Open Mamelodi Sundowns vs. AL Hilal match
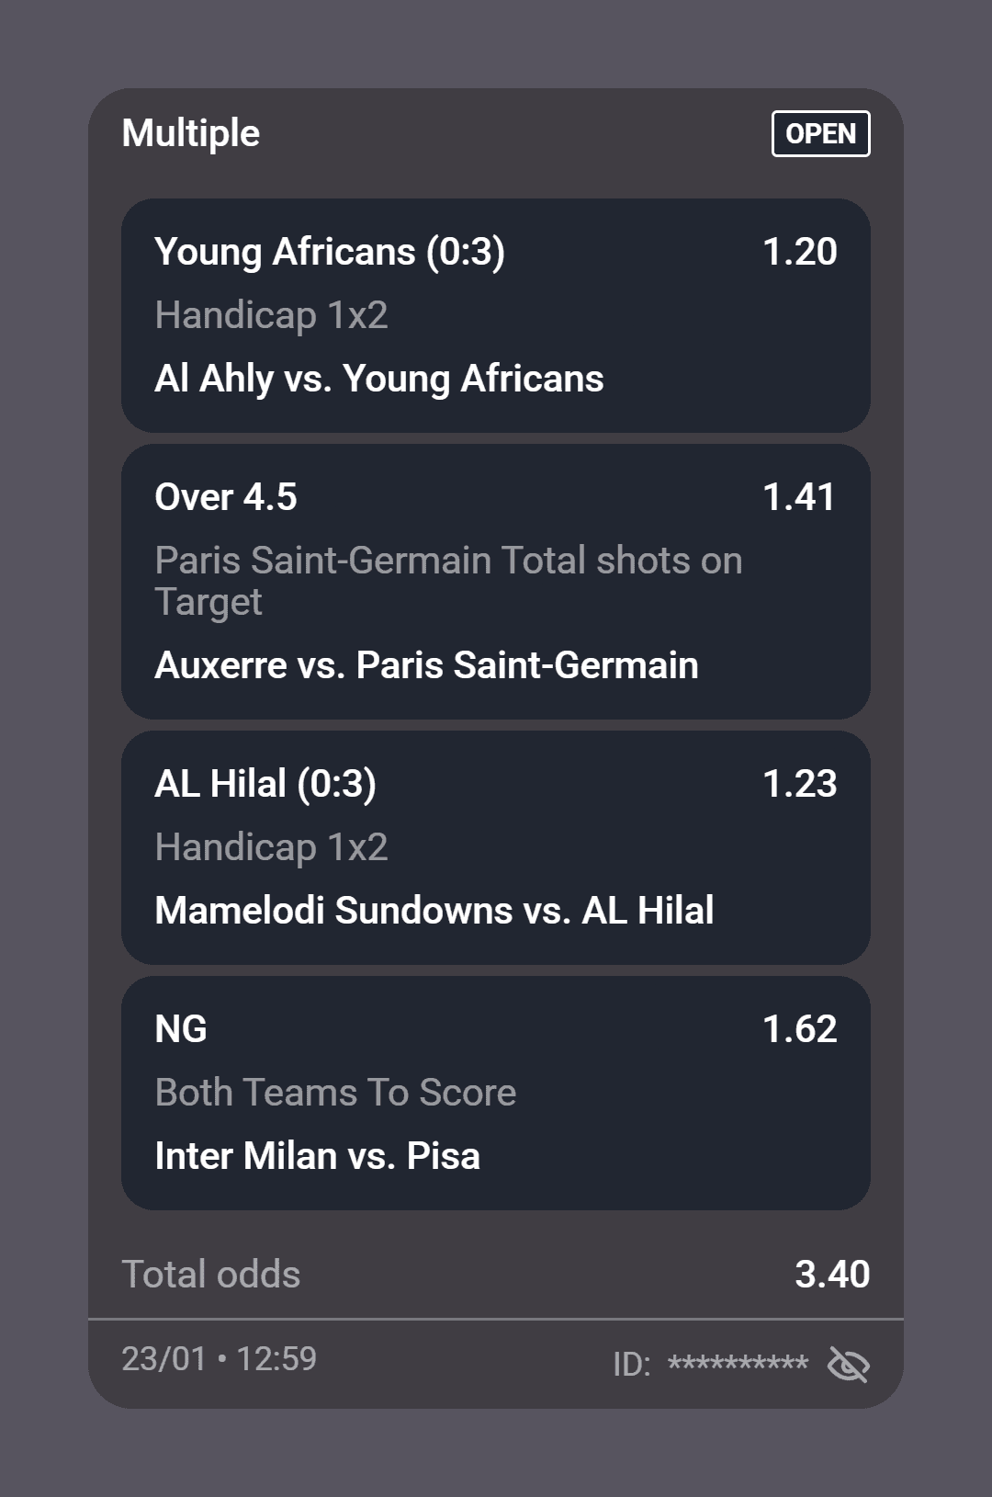Screen dimensions: 992x1497 pos(434,911)
